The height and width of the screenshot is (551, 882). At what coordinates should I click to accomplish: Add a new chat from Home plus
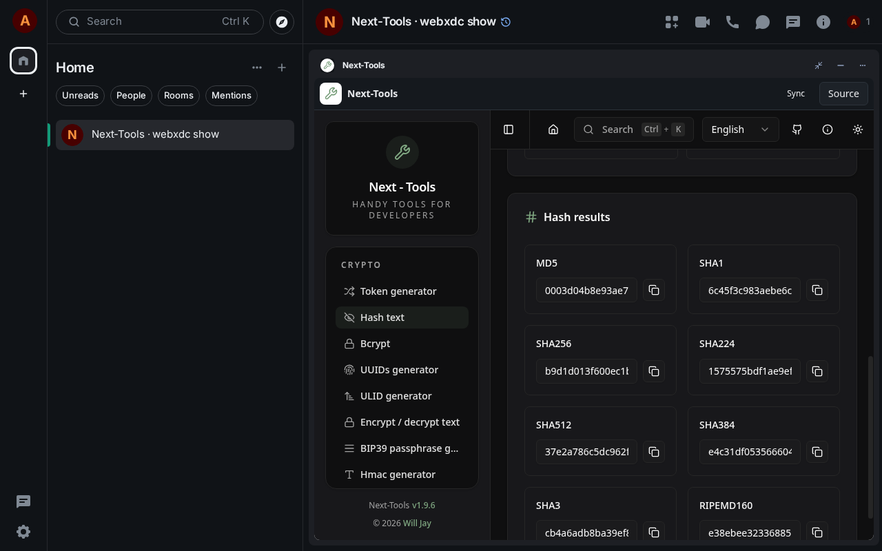[x=282, y=67]
